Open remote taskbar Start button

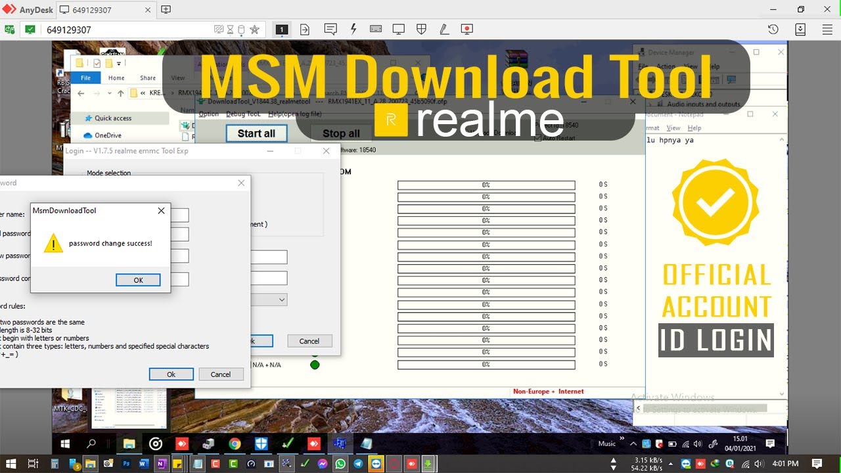click(66, 444)
